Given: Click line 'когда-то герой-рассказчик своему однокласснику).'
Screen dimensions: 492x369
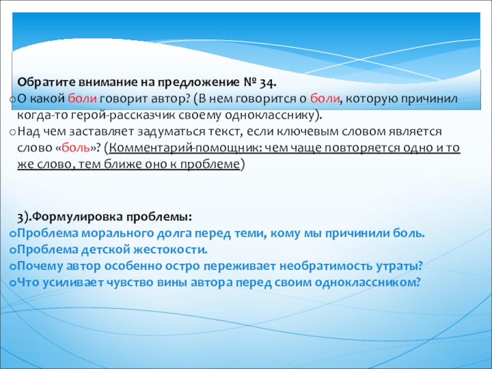Looking at the screenshot, I should (x=170, y=115).
